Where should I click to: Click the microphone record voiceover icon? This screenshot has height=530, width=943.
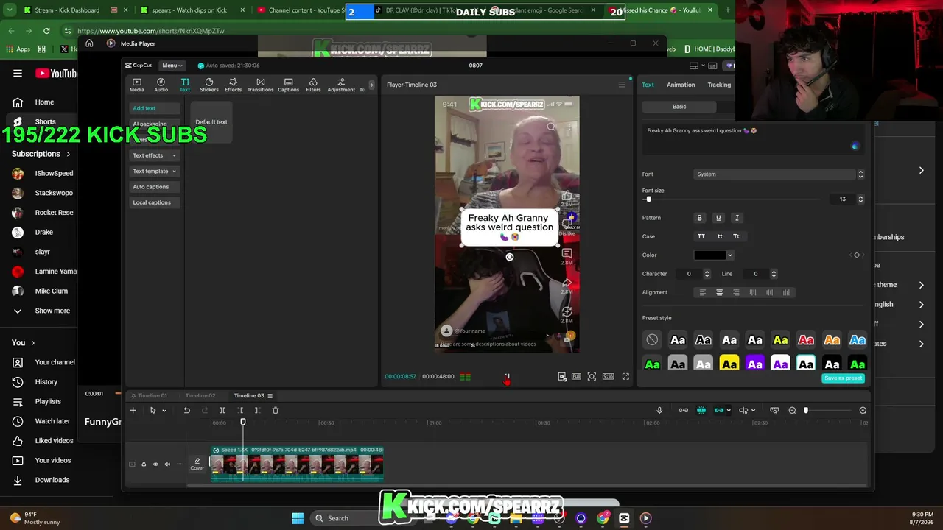659,410
